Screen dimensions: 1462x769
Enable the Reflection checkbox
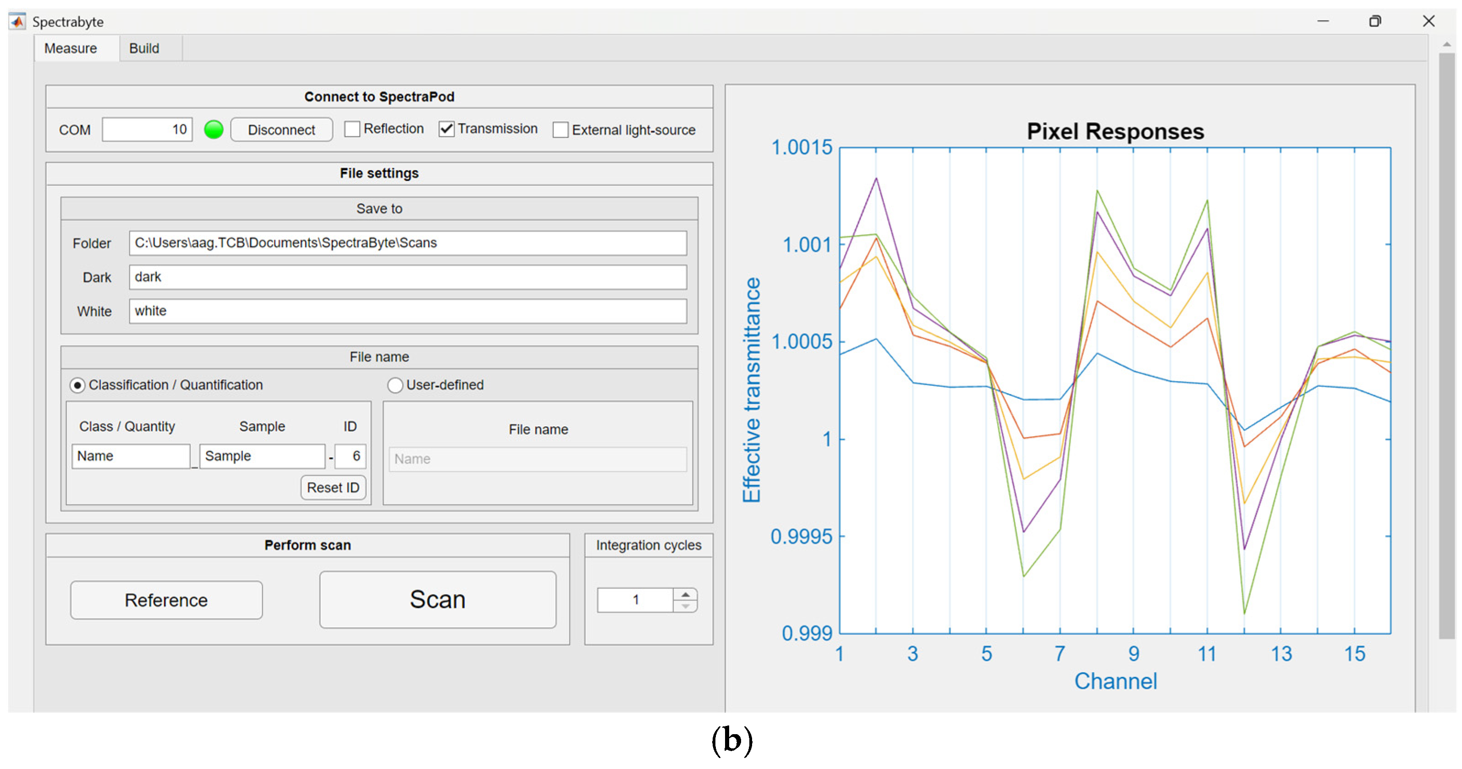tap(352, 129)
